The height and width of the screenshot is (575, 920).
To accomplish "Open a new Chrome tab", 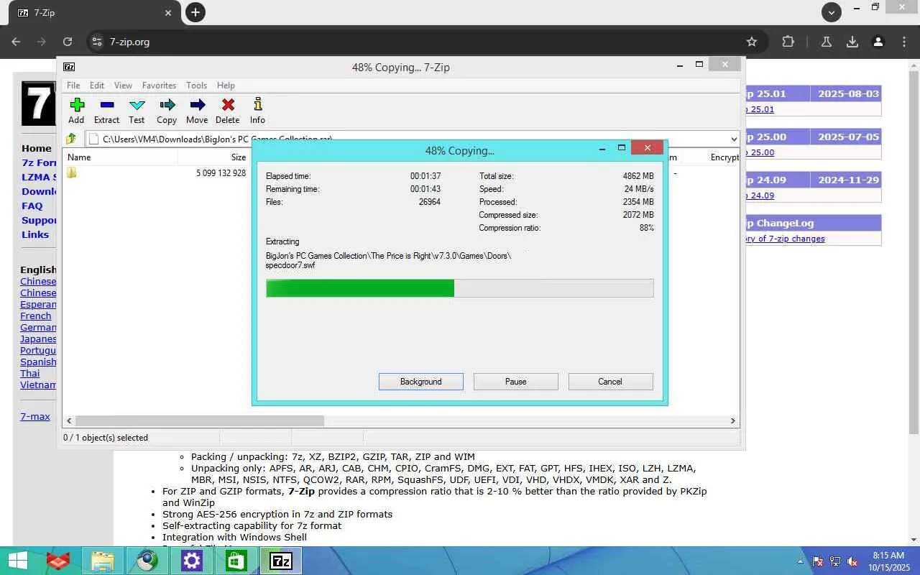I will (195, 12).
